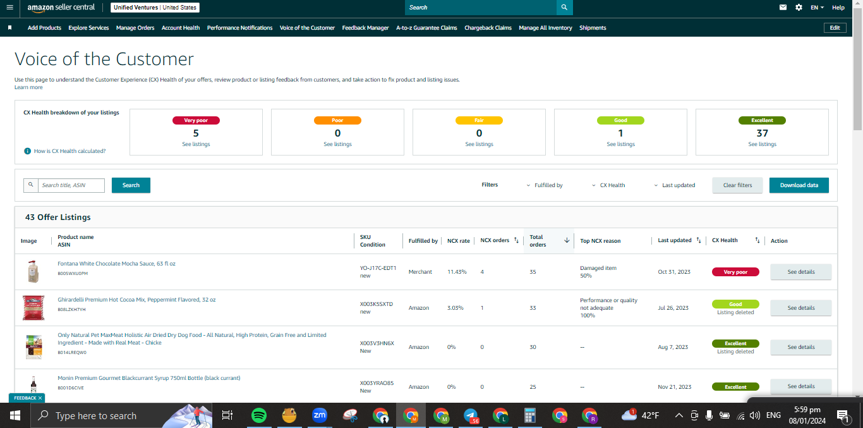Focus the top Search bar
The image size is (863, 428).
pyautogui.click(x=481, y=8)
